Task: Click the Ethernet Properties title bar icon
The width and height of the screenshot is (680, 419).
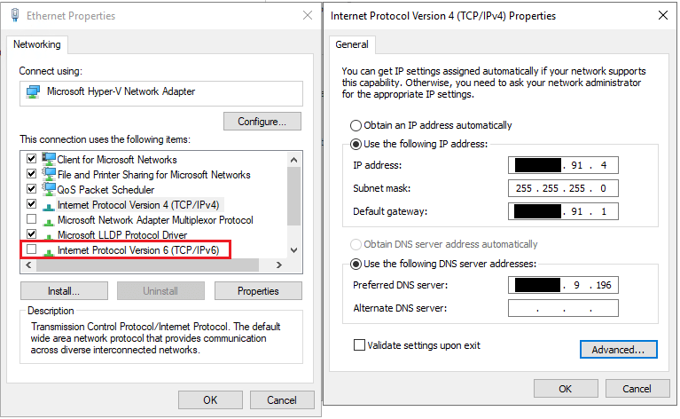Action: (15, 15)
